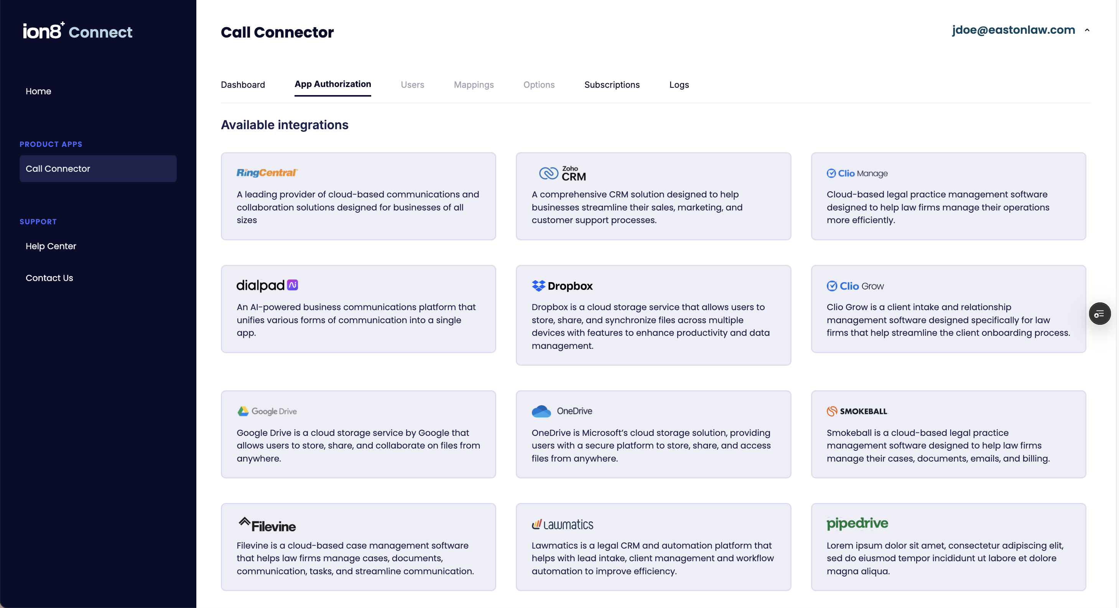The height and width of the screenshot is (608, 1119).
Task: Open the pipedrive integration card
Action: coord(948,547)
